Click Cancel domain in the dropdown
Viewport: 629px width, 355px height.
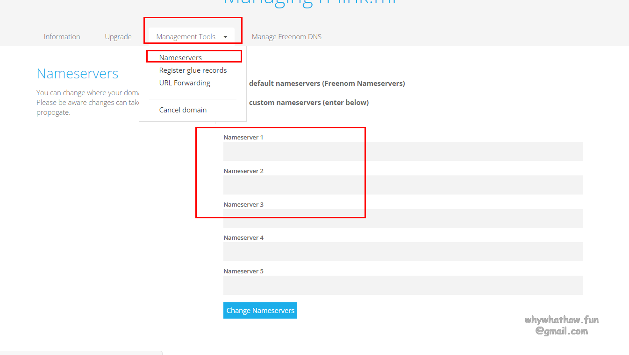pyautogui.click(x=183, y=110)
